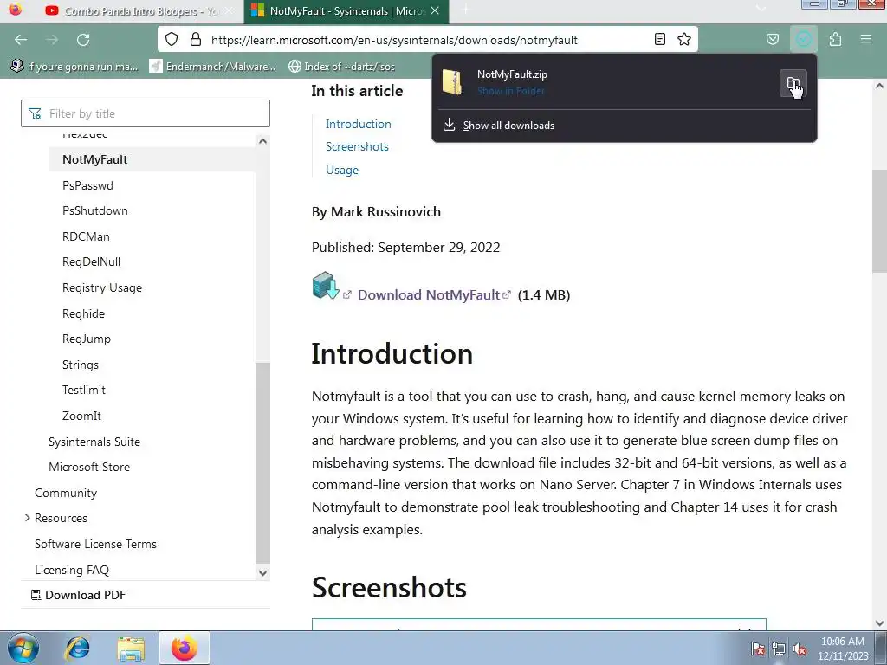Open Licensing FAQ in sidebar
Screen dimensions: 887x665
pos(72,570)
